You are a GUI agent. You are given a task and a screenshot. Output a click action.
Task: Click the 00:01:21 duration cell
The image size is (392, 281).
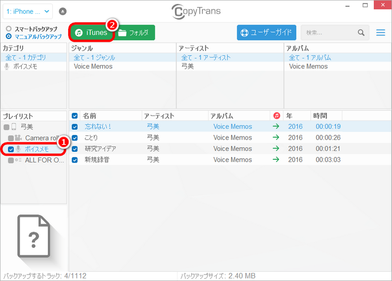(x=328, y=148)
